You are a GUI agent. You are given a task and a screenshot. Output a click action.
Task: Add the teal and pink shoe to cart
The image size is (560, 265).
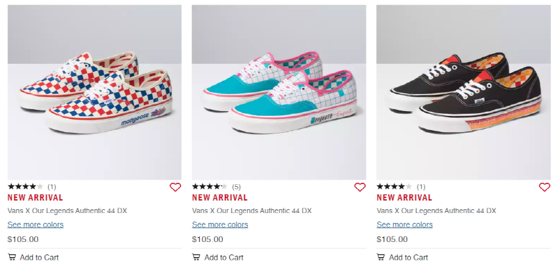coord(217,257)
